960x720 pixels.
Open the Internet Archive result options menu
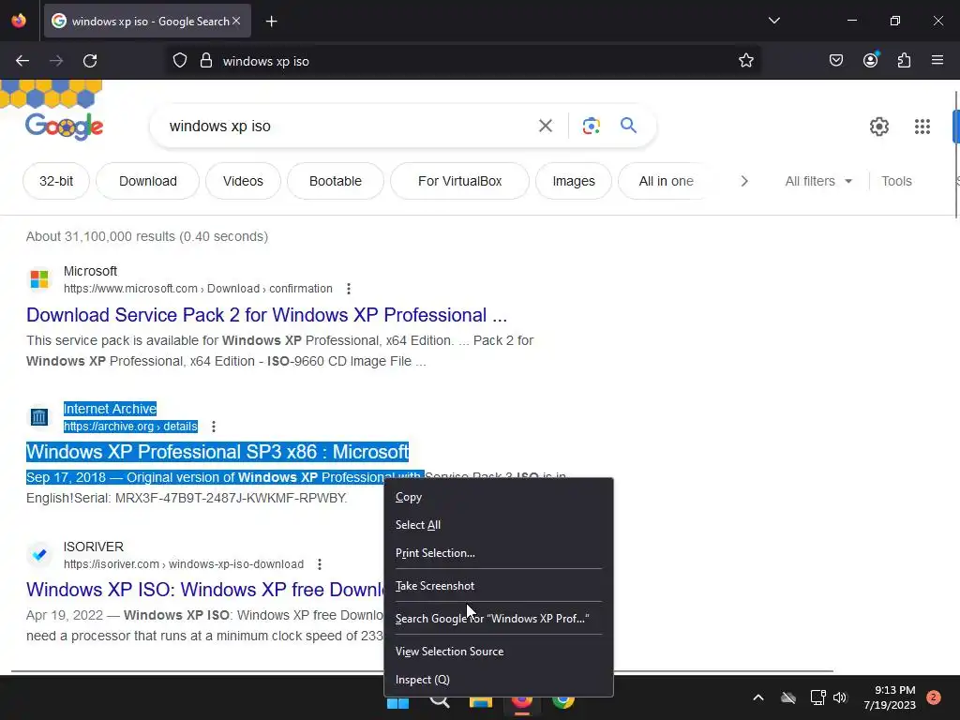(213, 427)
